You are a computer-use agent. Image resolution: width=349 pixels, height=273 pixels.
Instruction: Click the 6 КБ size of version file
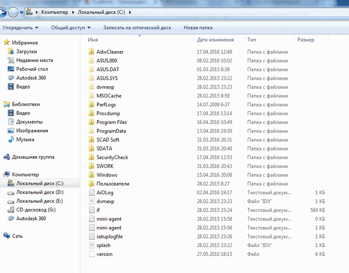point(320,254)
